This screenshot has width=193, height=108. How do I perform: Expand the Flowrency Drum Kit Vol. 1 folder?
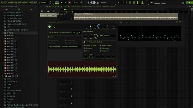(15, 24)
